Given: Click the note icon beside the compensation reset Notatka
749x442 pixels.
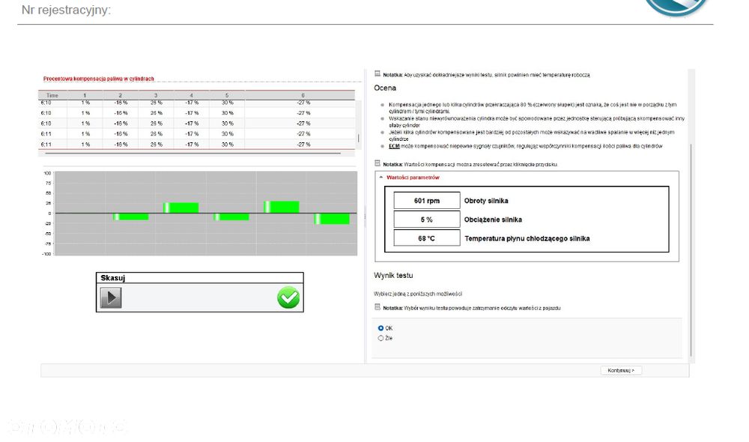Looking at the screenshot, I should click(377, 163).
